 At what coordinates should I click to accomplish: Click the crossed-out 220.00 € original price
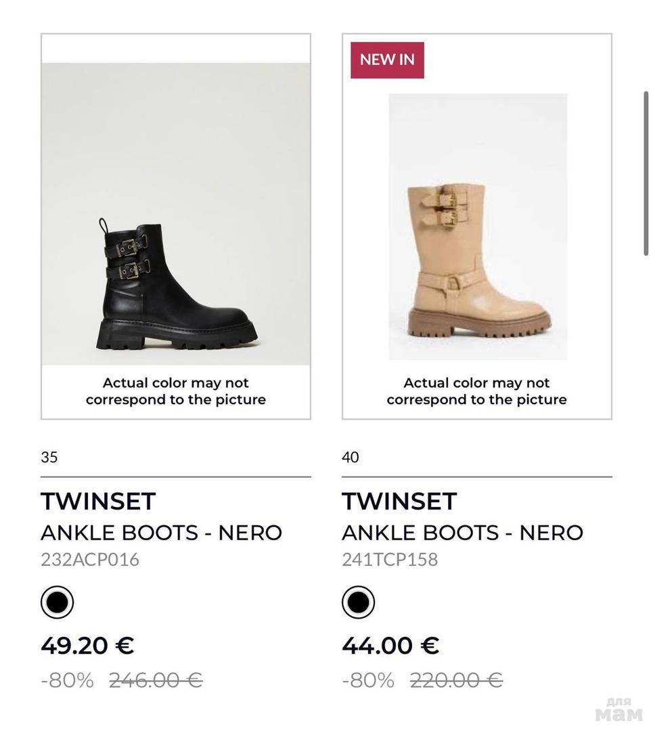coord(456,680)
